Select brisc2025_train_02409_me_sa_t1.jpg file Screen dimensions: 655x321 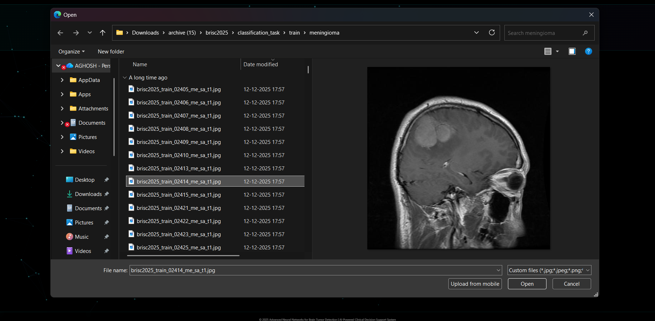click(178, 142)
